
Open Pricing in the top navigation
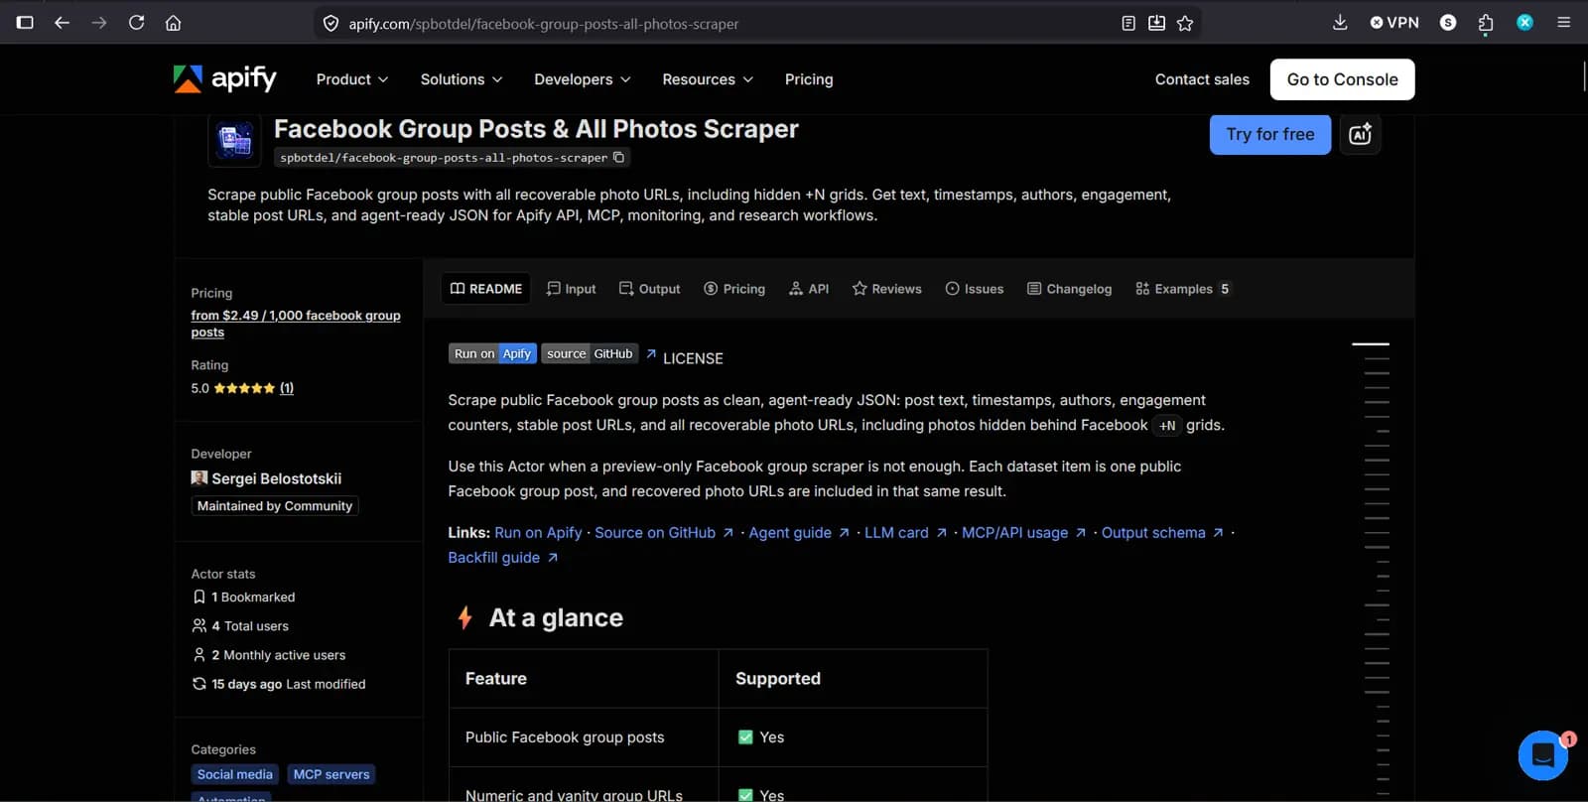809,79
